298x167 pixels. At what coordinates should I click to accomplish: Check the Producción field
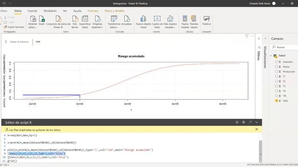click(x=277, y=71)
